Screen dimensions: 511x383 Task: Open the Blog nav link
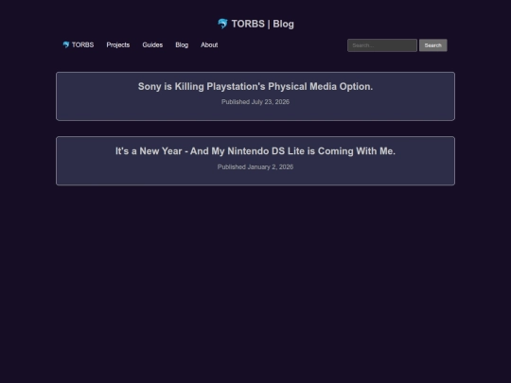click(x=182, y=45)
